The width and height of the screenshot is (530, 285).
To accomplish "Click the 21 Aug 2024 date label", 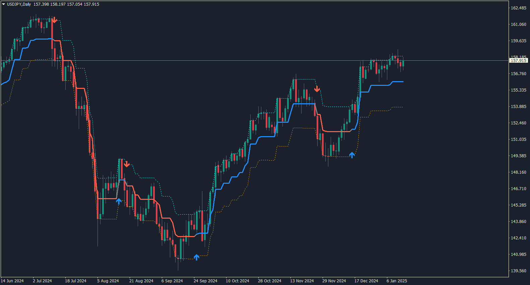I will (141, 281).
